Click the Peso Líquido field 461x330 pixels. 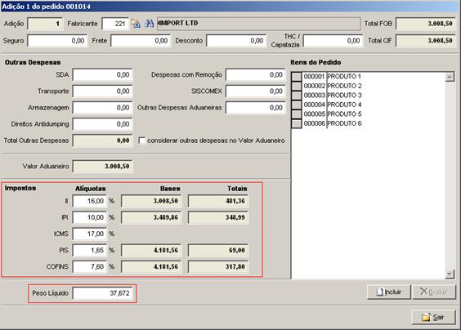click(x=102, y=293)
